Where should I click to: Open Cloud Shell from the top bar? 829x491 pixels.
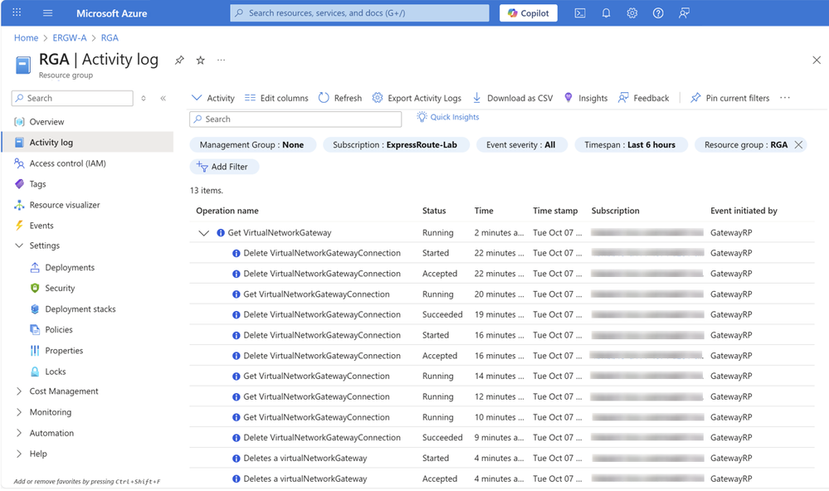click(x=580, y=13)
